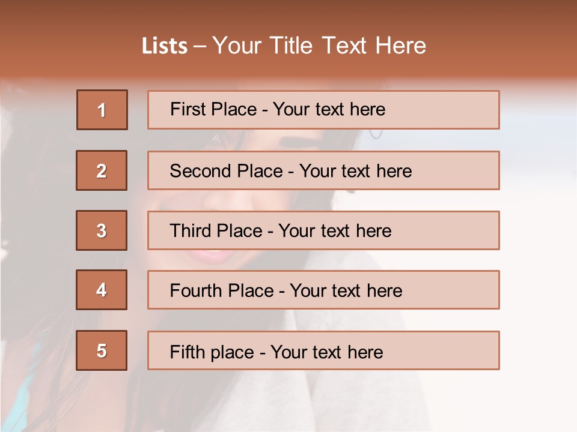Click the number 5 box
The image size is (577, 432).
click(x=102, y=350)
